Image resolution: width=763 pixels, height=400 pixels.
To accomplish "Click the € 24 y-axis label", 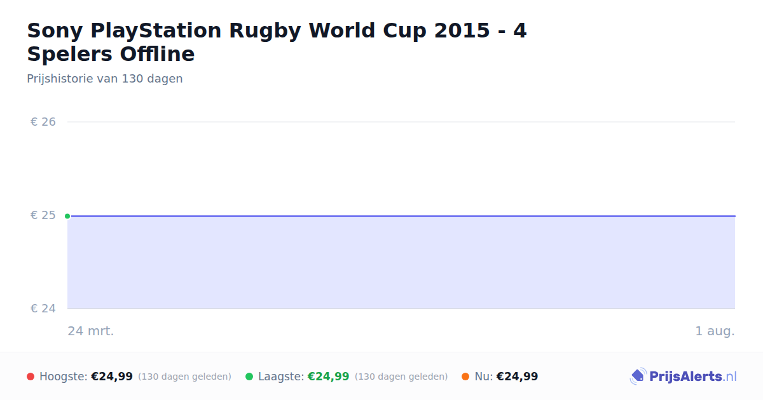I will (43, 309).
